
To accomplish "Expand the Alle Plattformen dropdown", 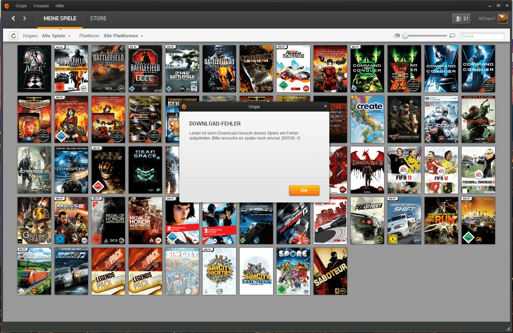I will pyautogui.click(x=123, y=36).
